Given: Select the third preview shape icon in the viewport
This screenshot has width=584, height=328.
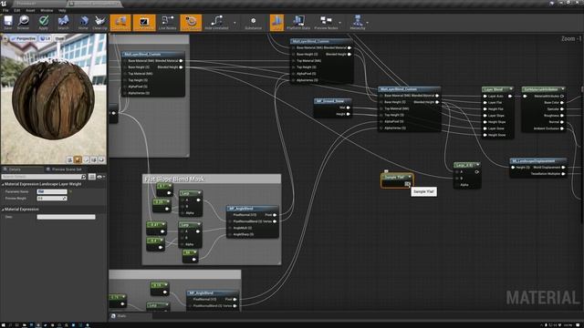Looking at the screenshot, I should tap(86, 159).
